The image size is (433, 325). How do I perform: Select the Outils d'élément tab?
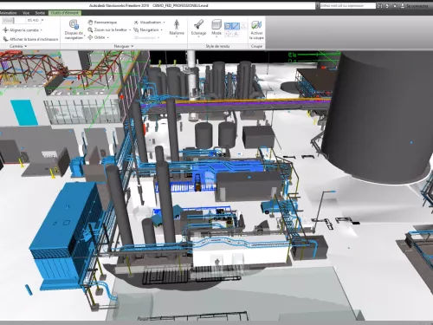65,13
